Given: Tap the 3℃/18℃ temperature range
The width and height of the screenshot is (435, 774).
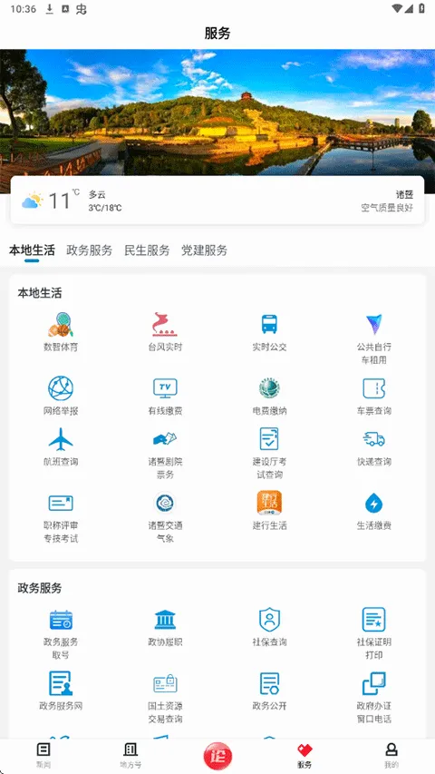Looking at the screenshot, I should 105,208.
